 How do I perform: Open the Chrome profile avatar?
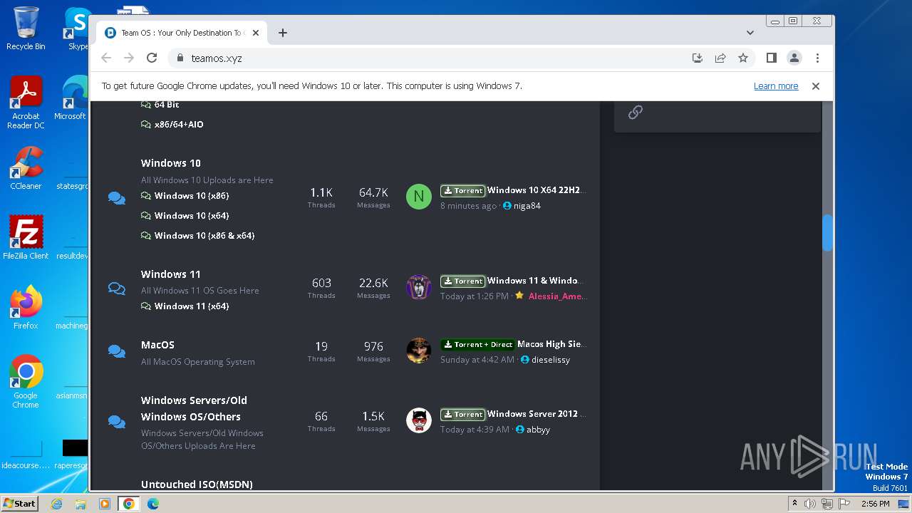(794, 58)
